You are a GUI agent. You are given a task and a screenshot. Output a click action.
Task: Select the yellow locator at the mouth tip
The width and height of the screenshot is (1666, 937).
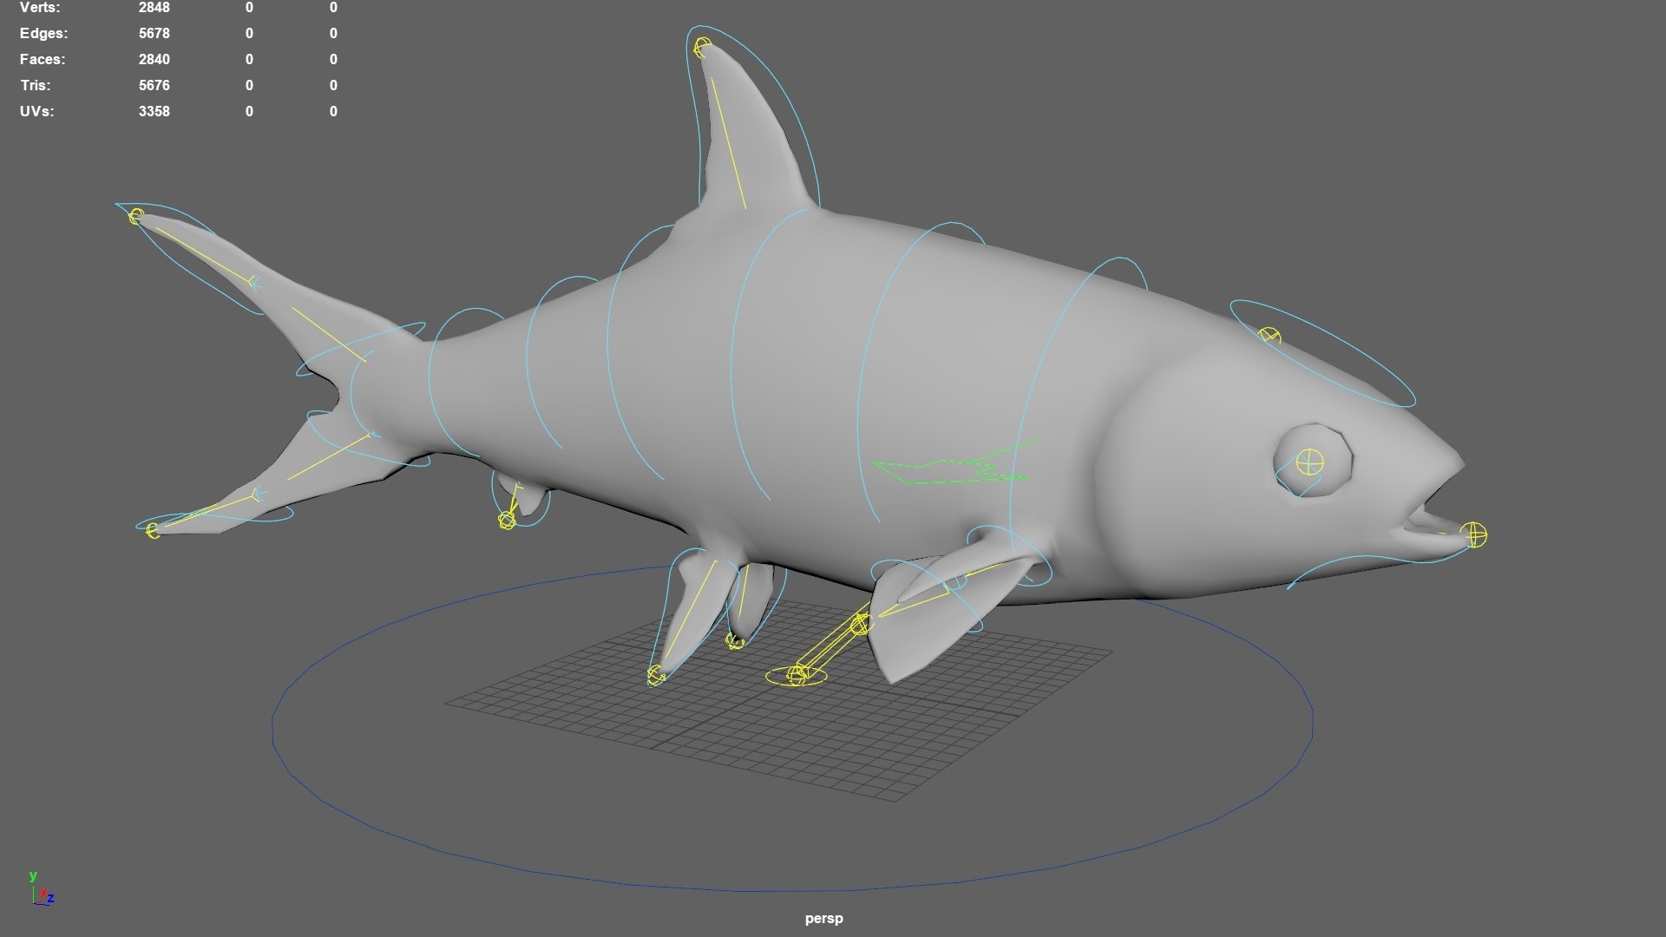pos(1473,535)
